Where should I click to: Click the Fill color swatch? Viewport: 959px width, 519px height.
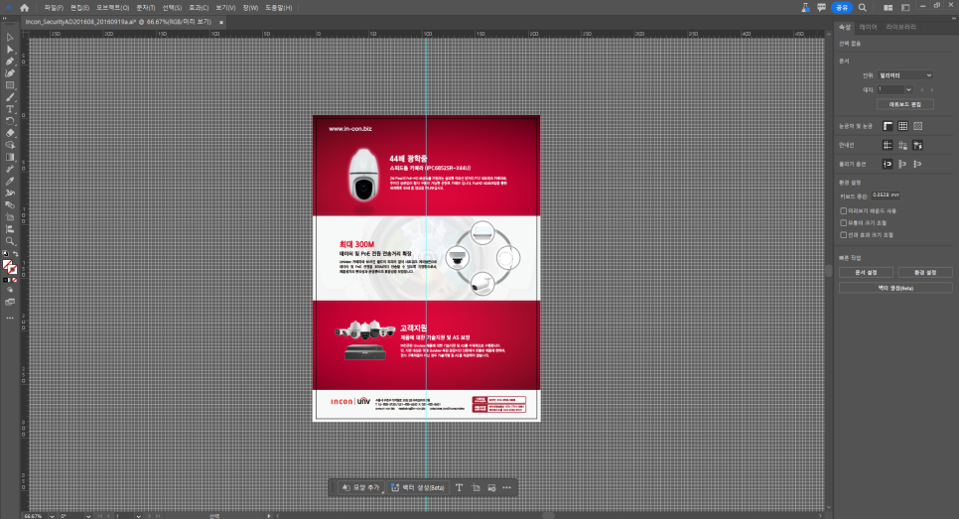click(8, 265)
